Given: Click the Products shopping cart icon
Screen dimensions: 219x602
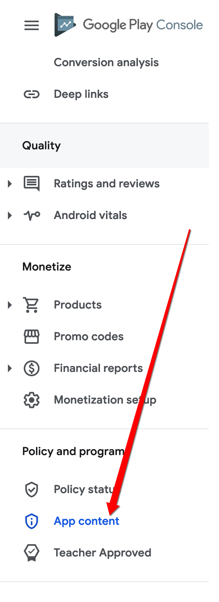Looking at the screenshot, I should tap(32, 305).
